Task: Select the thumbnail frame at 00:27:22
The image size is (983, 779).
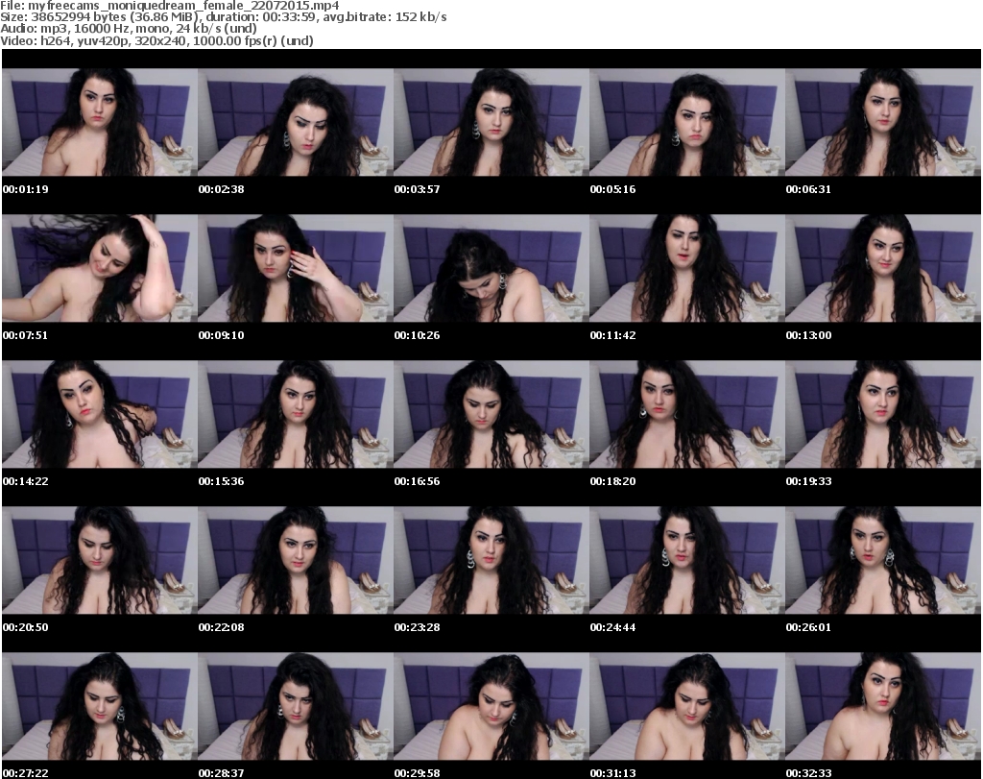Action: (100, 706)
